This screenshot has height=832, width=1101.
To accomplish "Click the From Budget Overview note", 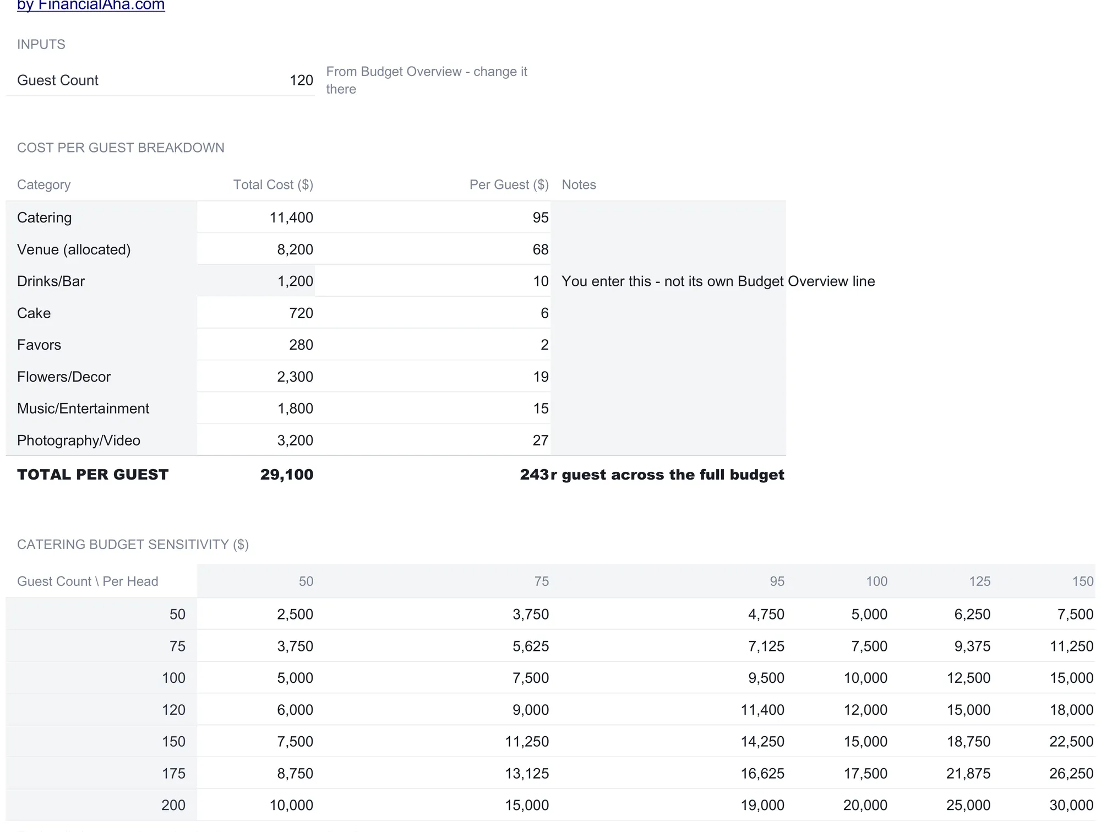I will [427, 80].
